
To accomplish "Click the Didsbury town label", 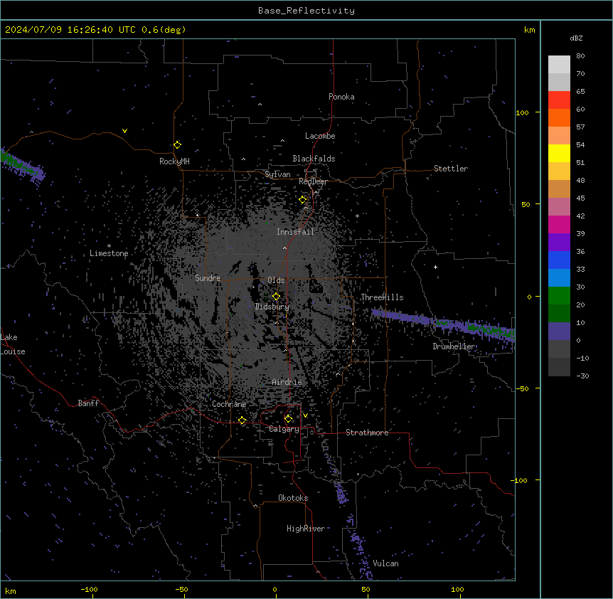I will 272,307.
